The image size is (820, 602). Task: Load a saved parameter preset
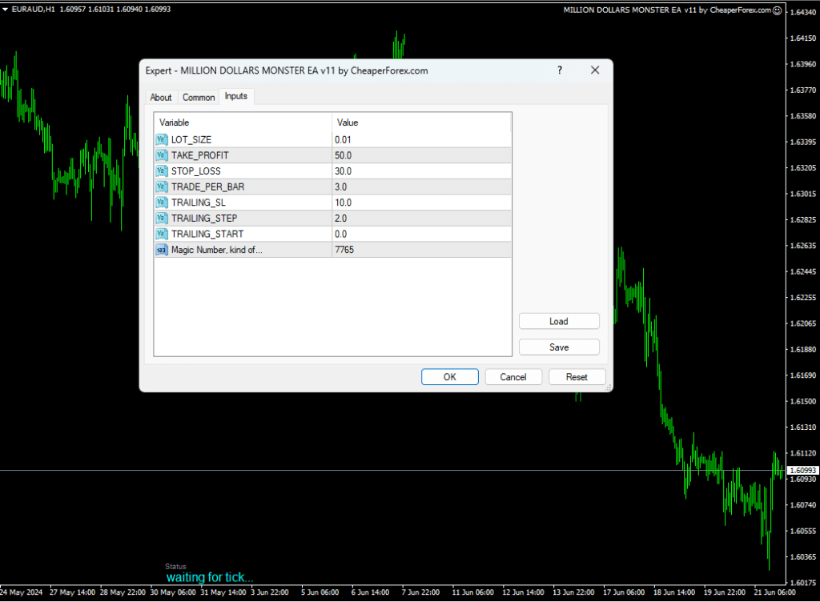[559, 321]
